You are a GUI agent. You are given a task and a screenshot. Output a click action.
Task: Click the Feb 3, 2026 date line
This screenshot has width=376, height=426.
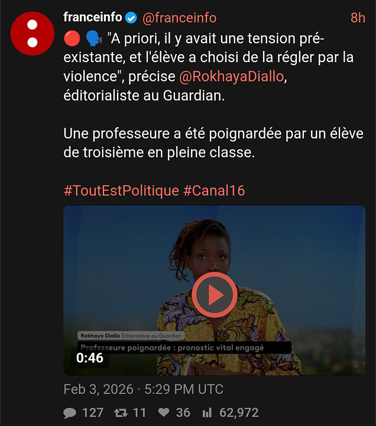pyautogui.click(x=143, y=389)
